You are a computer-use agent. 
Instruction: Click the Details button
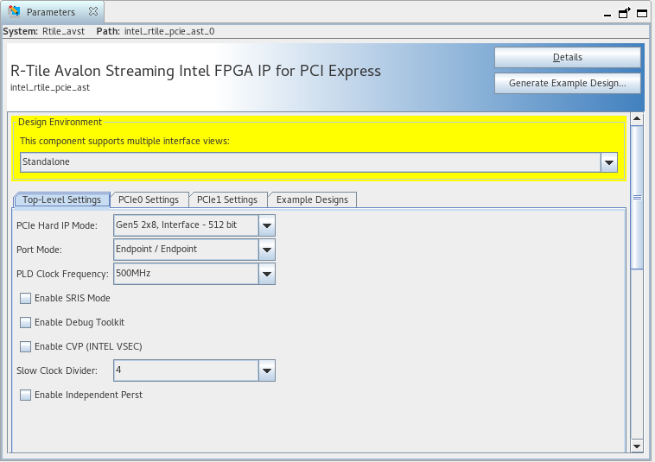click(567, 58)
